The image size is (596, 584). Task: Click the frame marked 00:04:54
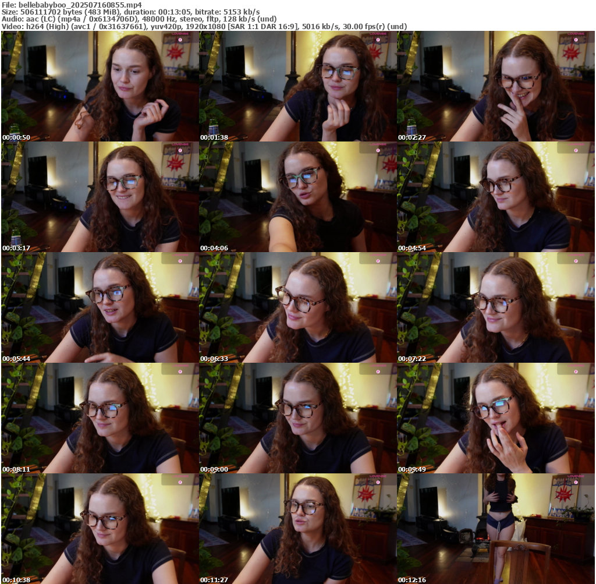(496, 197)
